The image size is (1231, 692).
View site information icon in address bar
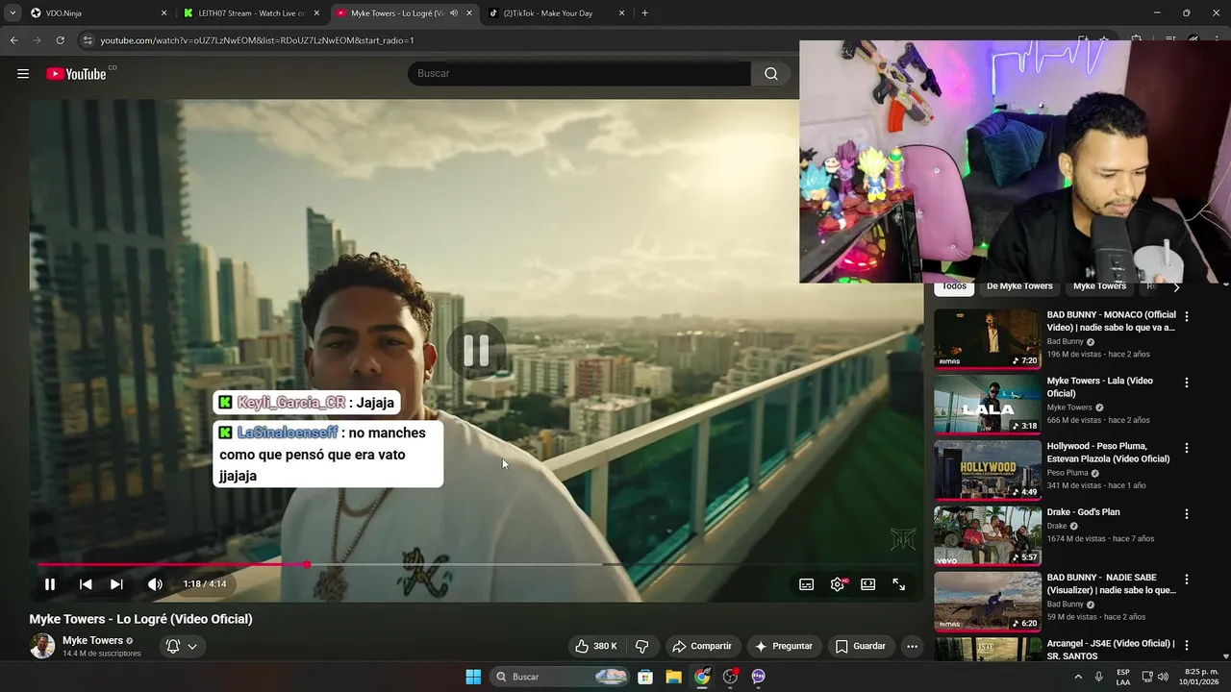(88, 40)
